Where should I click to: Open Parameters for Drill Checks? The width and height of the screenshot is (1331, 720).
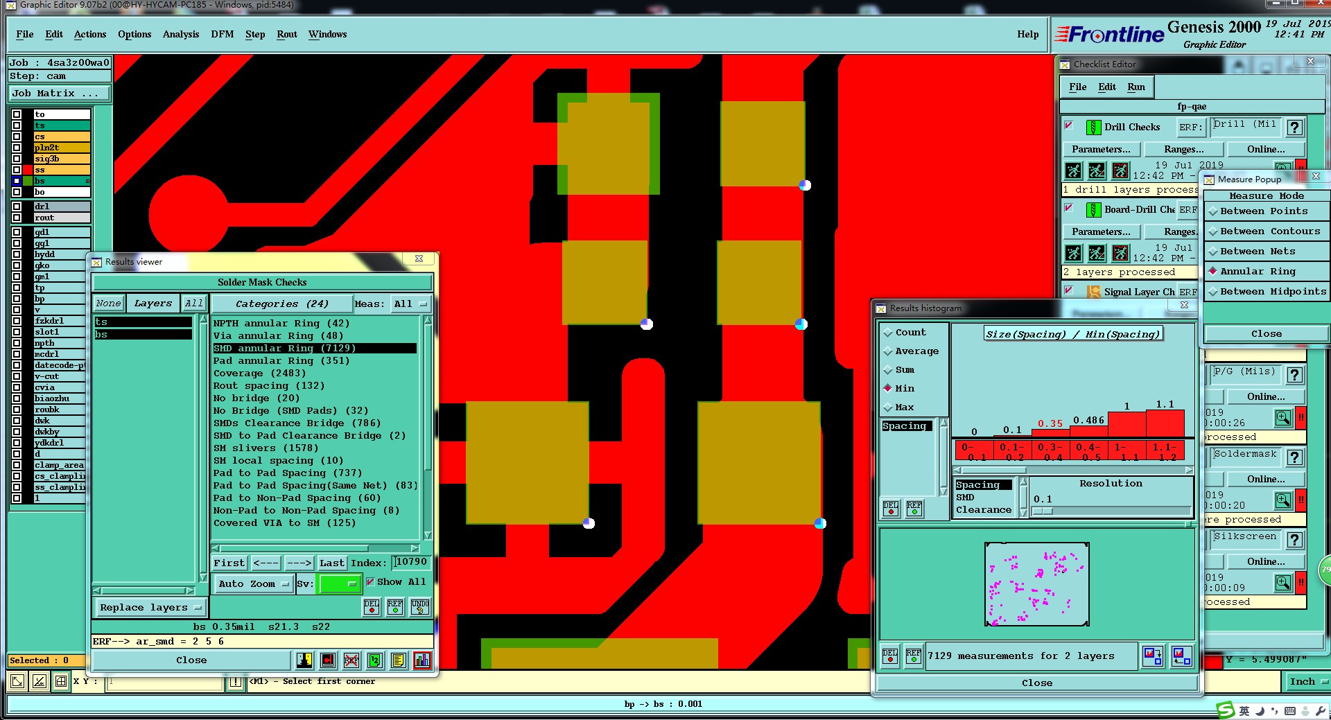coord(1101,149)
